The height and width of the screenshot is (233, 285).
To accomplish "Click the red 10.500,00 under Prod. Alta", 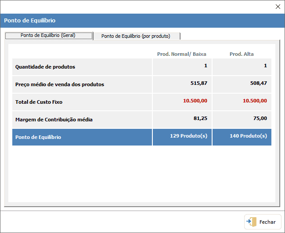I will (255, 101).
